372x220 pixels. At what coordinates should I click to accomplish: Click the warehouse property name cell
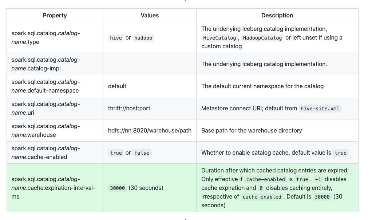pyautogui.click(x=45, y=130)
